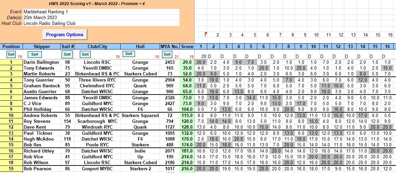This screenshot has height=173, width=396.
Task: Select Bob Pearson's score cell 216.0
Action: (187, 169)
